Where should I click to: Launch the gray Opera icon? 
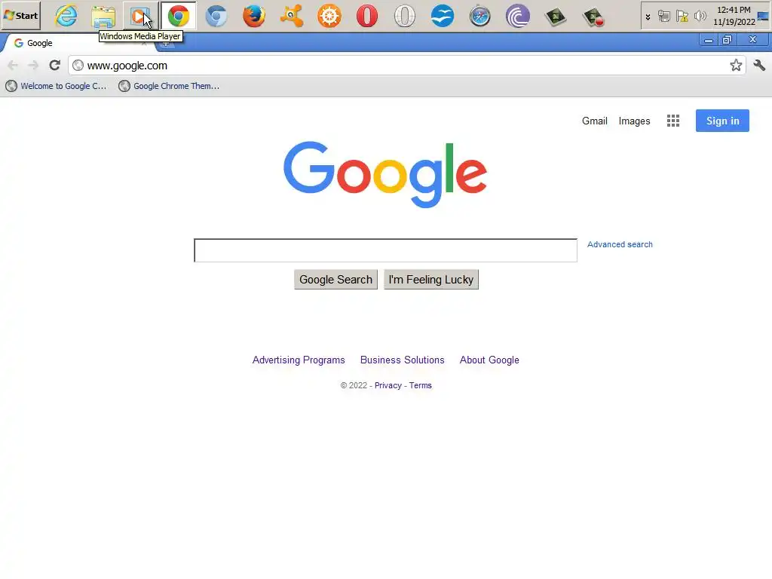coord(405,17)
